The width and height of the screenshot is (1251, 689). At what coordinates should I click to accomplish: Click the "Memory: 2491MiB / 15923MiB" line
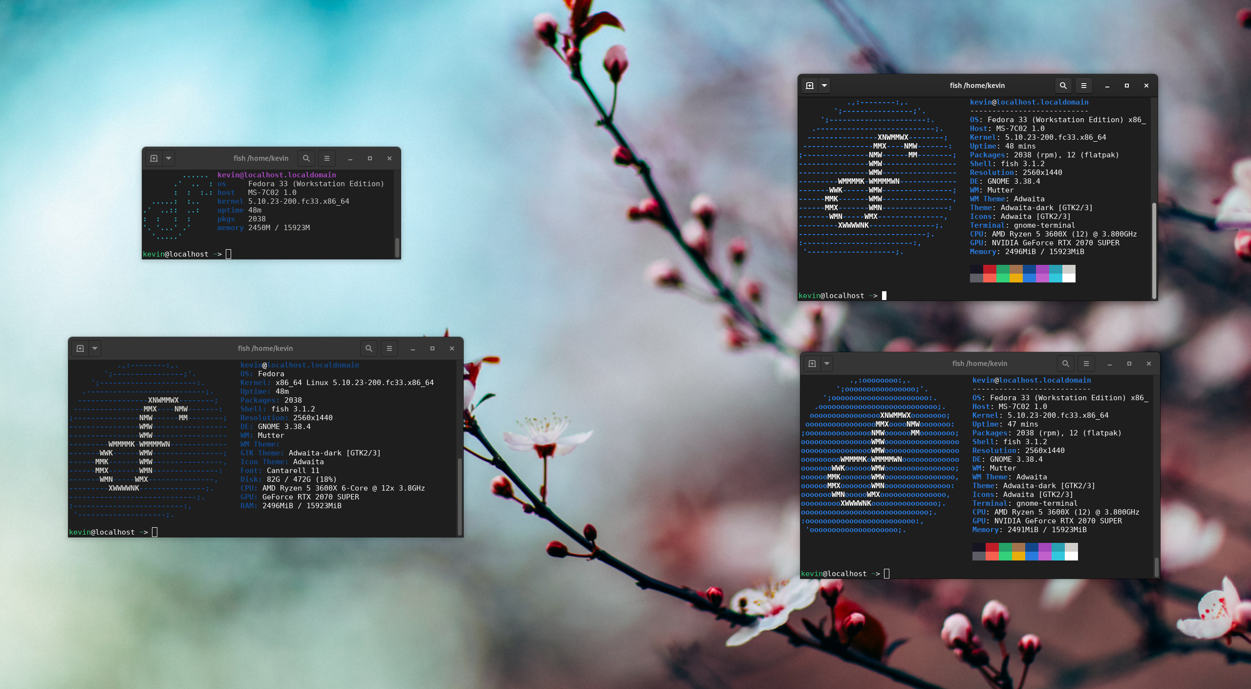click(x=1030, y=530)
